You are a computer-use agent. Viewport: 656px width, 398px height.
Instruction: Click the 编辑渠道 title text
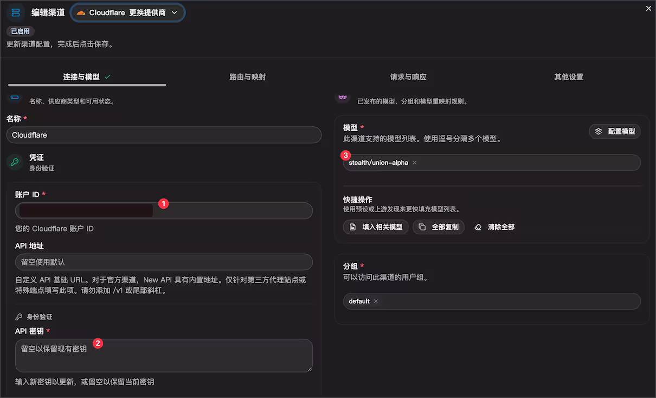tap(48, 12)
